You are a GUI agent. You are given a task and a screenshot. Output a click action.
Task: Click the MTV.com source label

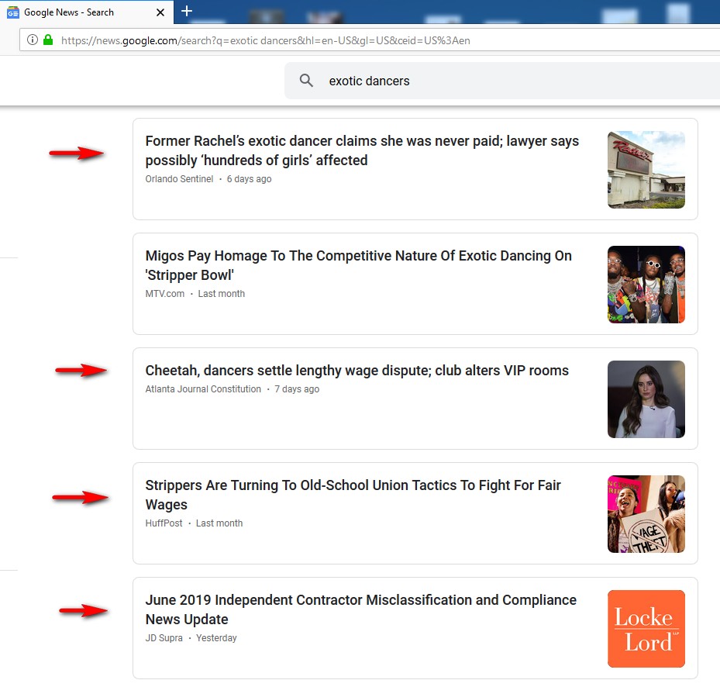pos(165,294)
